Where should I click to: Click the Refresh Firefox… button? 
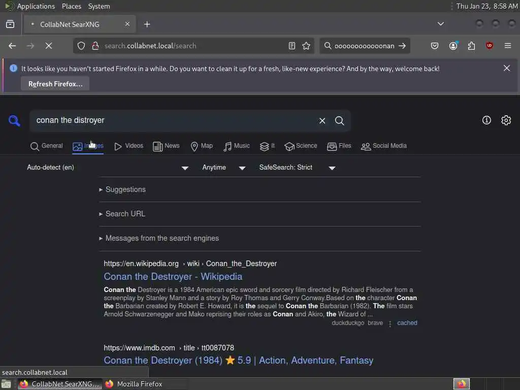(x=55, y=84)
